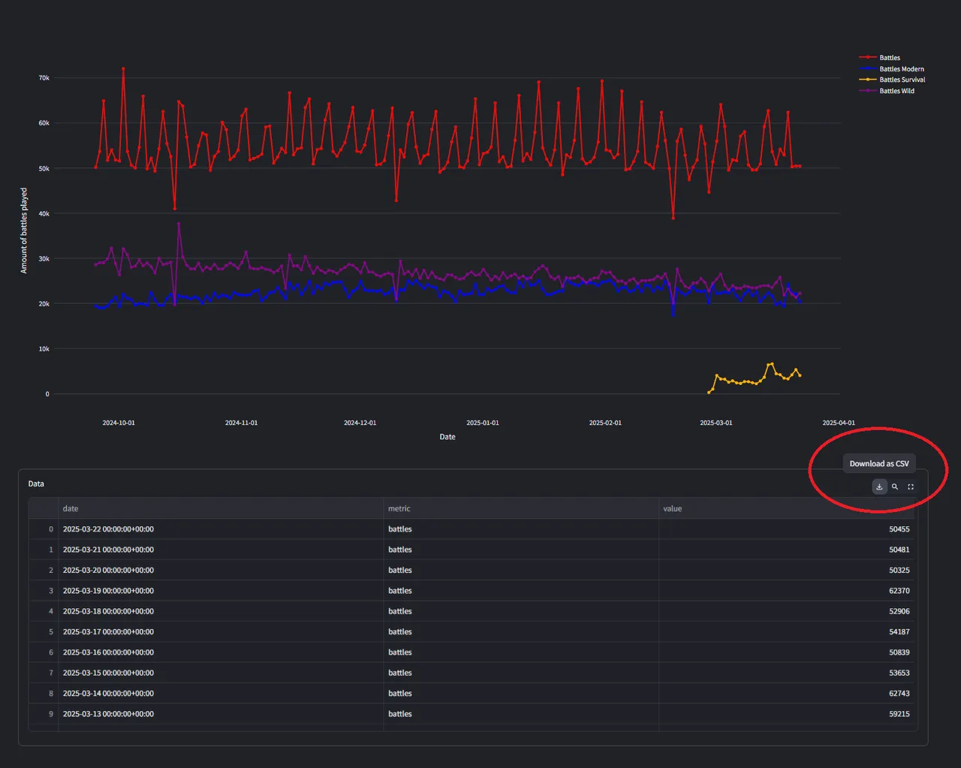Viewport: 961px width, 768px height.
Task: Sort table by the value column header
Action: point(787,508)
